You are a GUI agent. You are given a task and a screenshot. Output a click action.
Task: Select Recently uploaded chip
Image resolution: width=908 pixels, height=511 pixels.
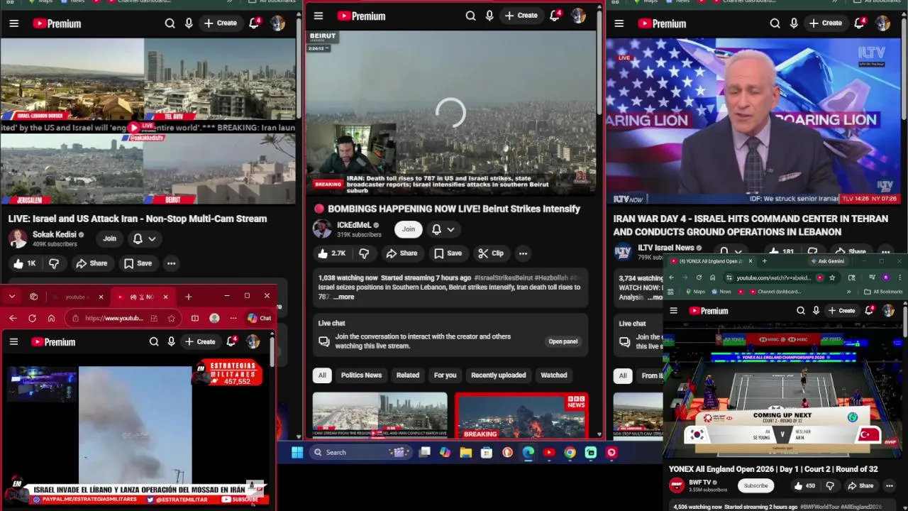click(x=498, y=375)
